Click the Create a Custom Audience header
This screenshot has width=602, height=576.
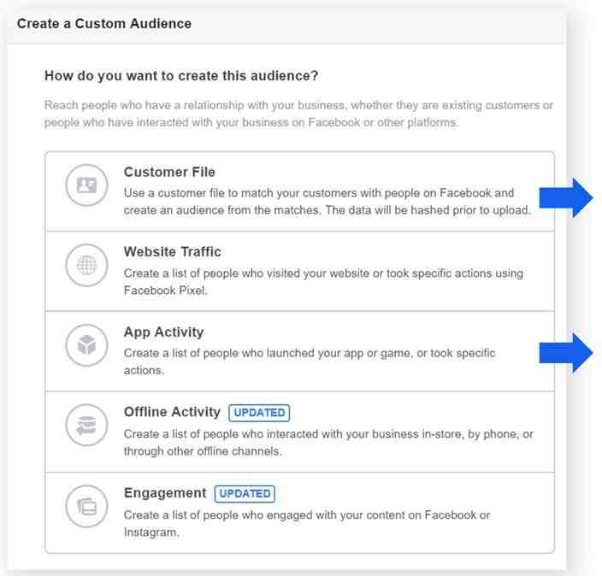(x=104, y=24)
